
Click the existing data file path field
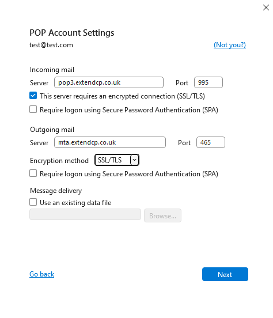(x=85, y=214)
